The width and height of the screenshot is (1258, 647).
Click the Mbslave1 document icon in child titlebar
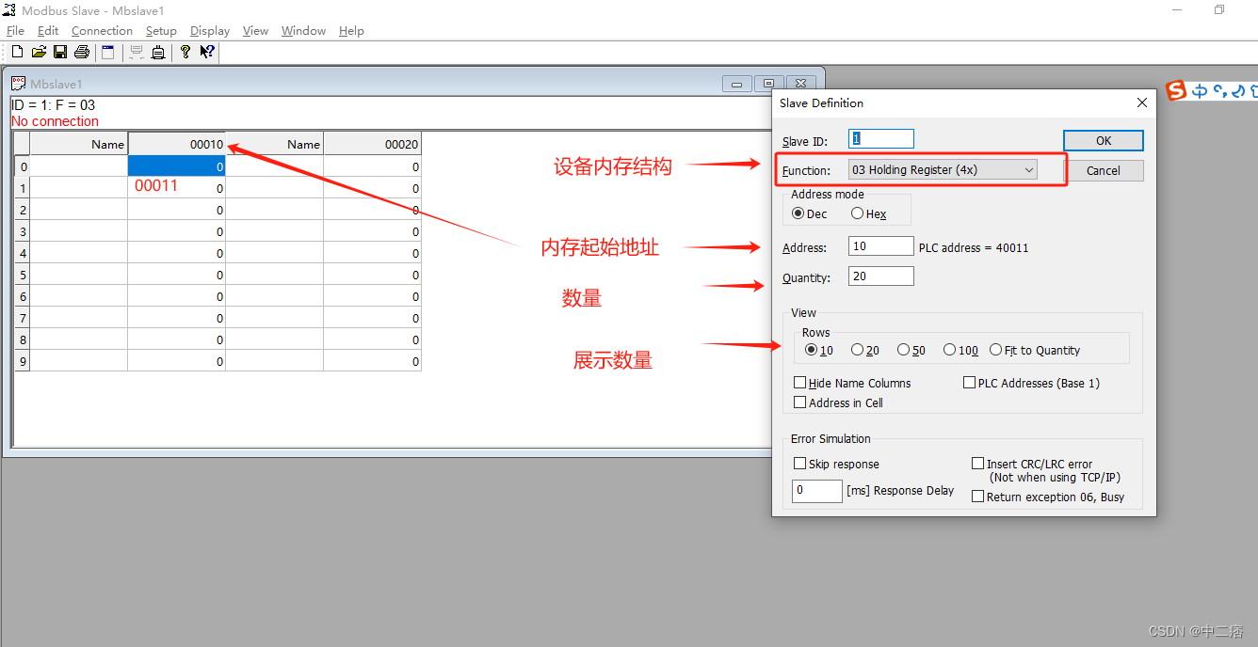point(18,84)
